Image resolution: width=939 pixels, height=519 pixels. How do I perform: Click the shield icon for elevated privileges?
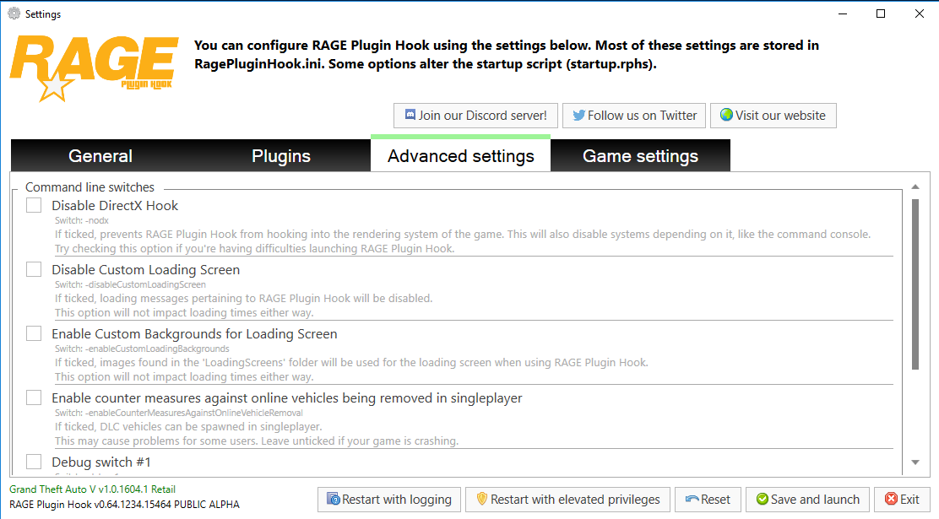coord(482,500)
